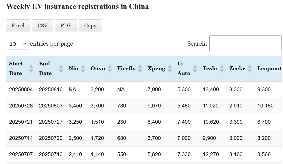This screenshot has height=164, width=283.
Task: Focus the Search input field
Action: click(245, 44)
